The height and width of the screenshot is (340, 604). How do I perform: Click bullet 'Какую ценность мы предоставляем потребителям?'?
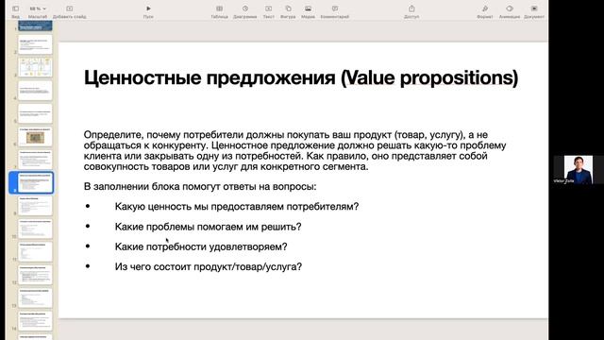point(237,207)
